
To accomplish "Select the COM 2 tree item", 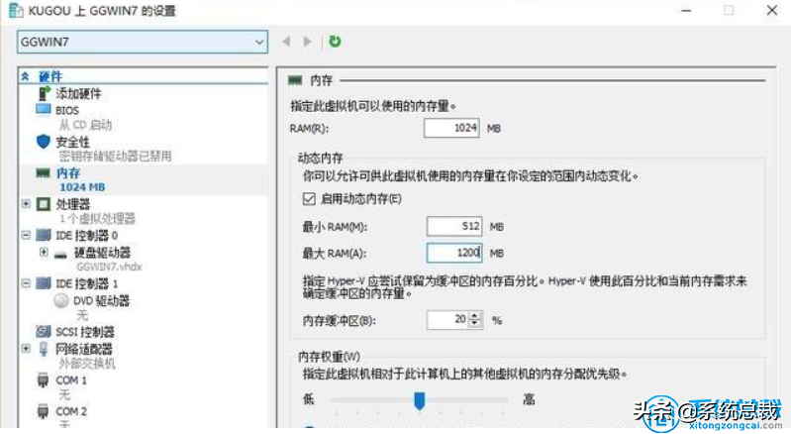I will click(71, 411).
